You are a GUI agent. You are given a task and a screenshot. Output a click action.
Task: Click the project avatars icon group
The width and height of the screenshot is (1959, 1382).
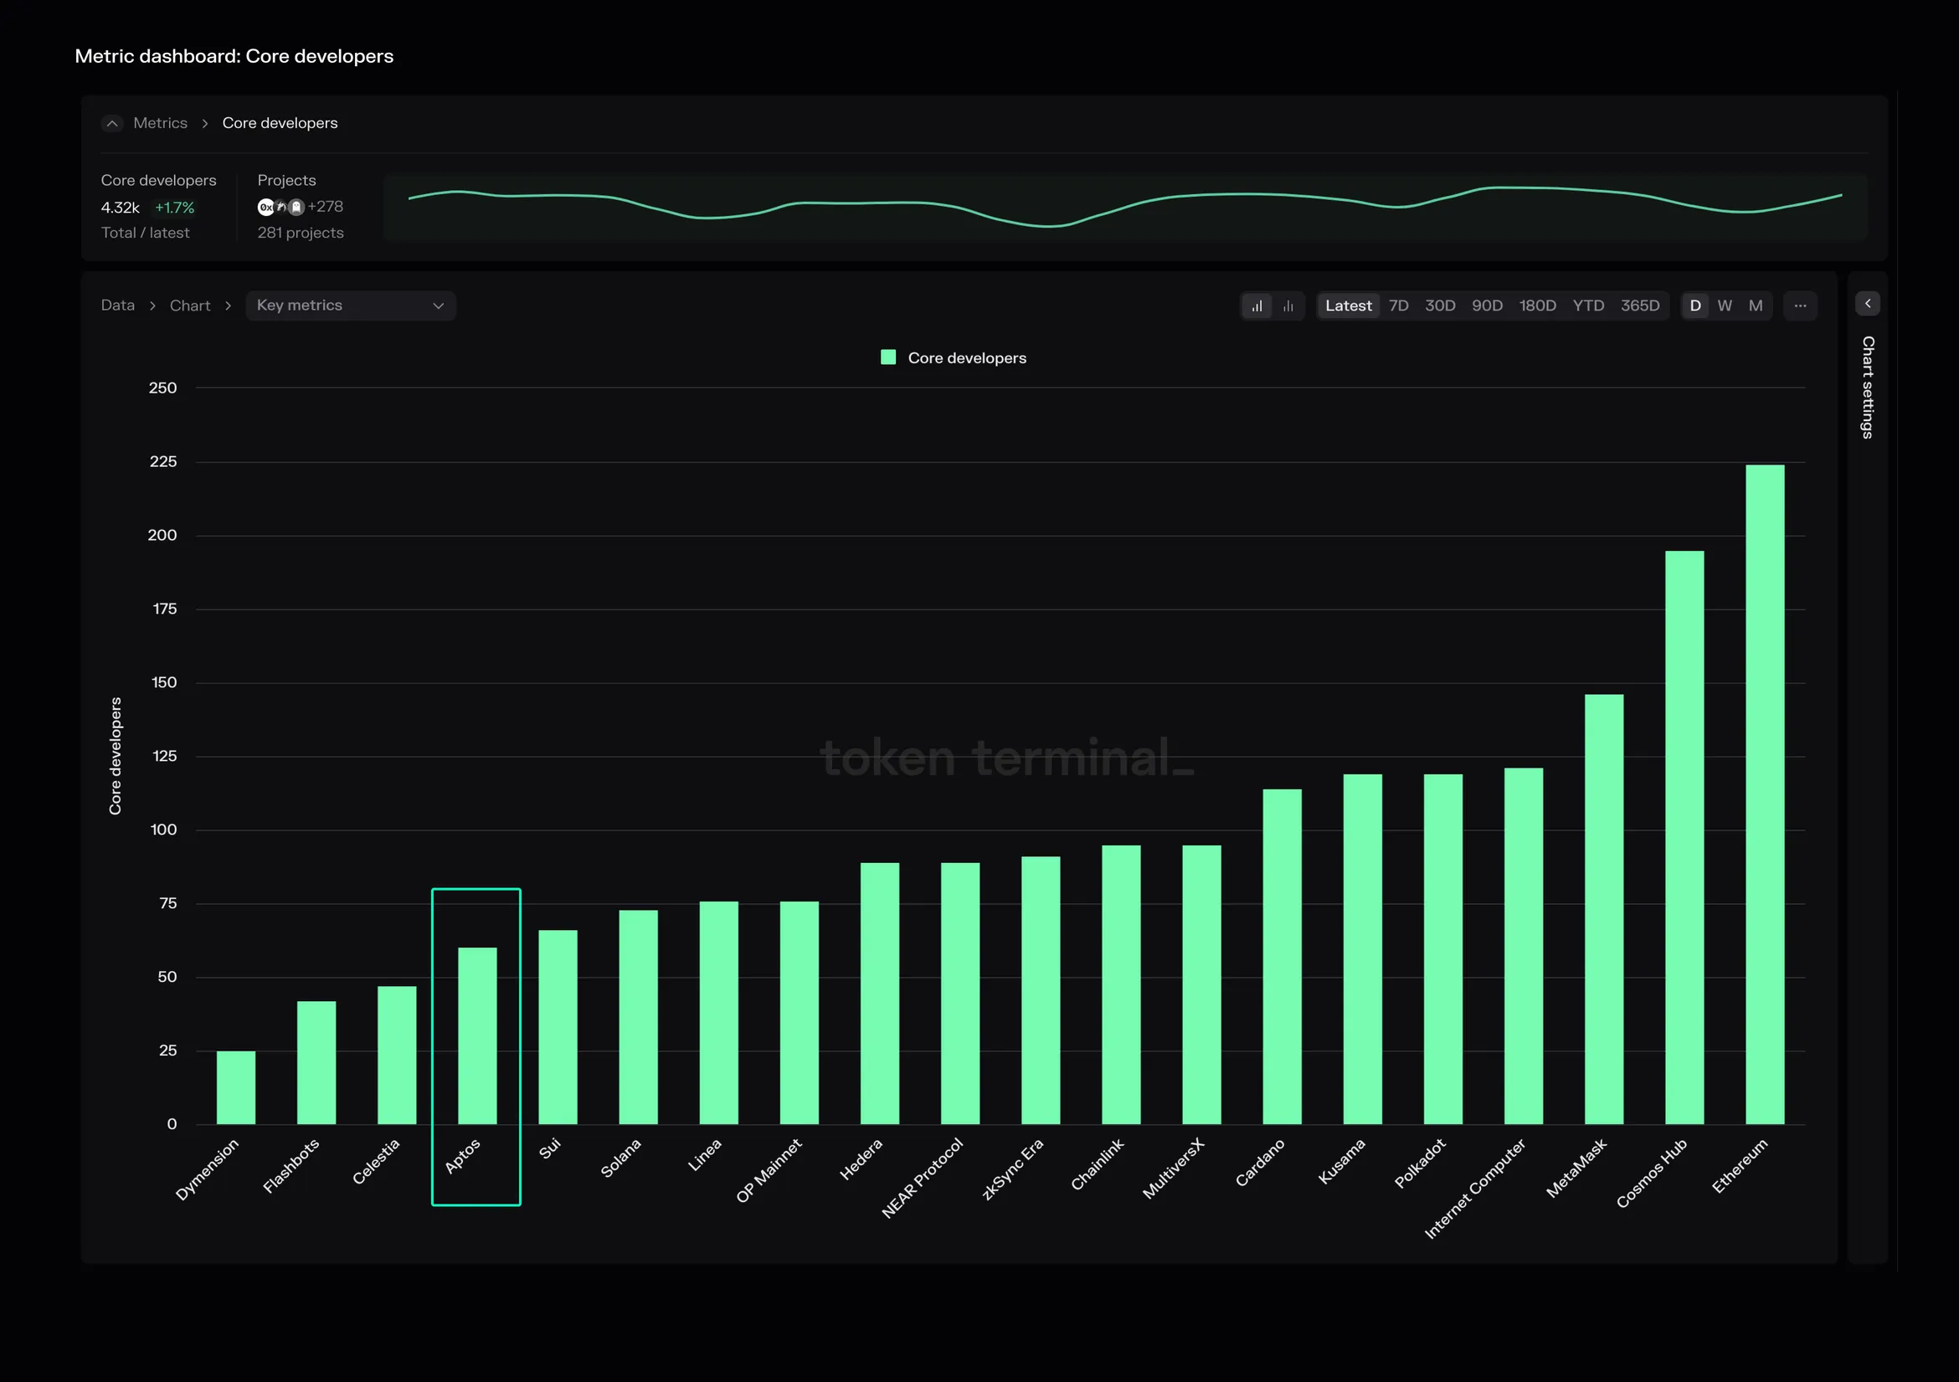click(x=280, y=207)
